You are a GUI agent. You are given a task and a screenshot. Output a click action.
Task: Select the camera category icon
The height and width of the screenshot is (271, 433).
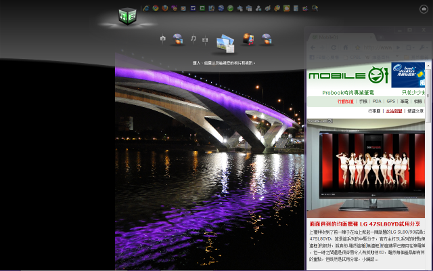[162, 39]
